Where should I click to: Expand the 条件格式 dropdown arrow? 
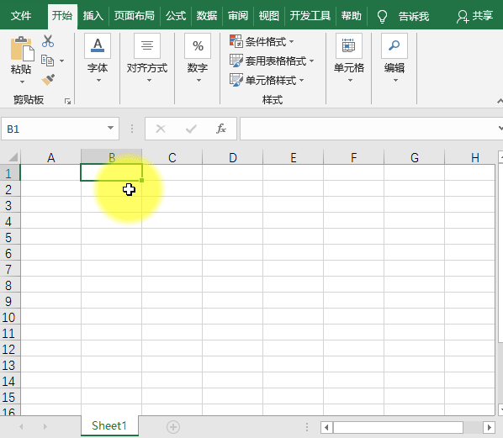tap(291, 41)
